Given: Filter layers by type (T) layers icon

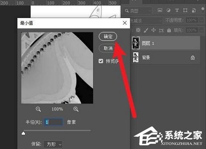Looking at the screenshot, I should [x=177, y=10].
